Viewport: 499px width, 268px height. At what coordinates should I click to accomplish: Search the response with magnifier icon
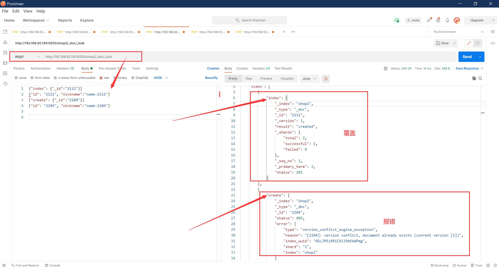click(480, 78)
